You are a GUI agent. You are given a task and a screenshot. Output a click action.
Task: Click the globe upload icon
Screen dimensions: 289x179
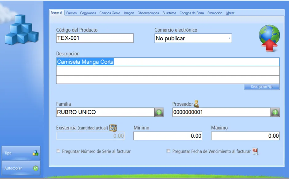pyautogui.click(x=269, y=38)
